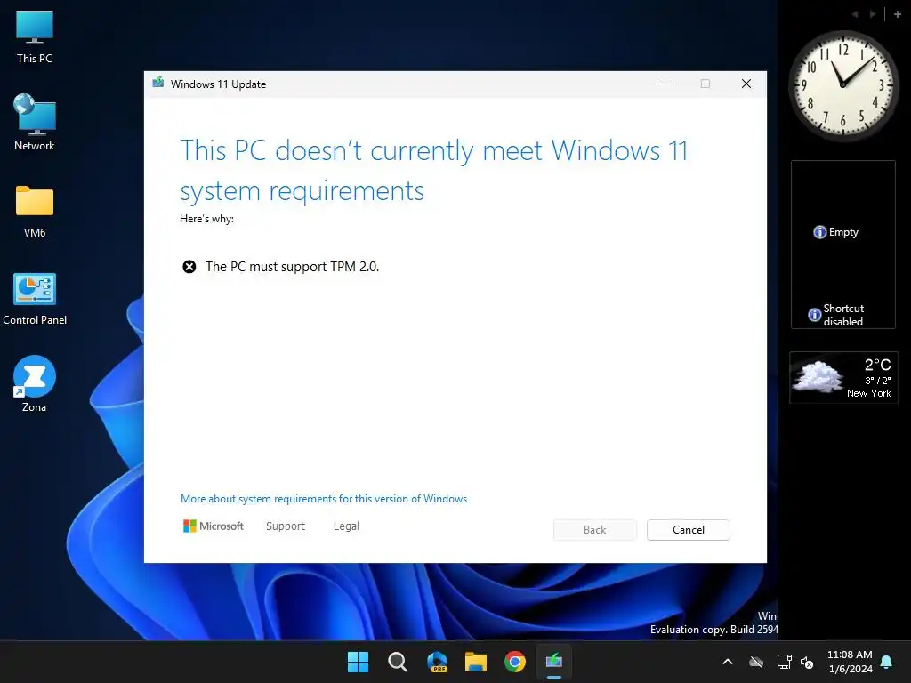Screen dimensions: 911x683
Task: Launch Microsoft Edge Preview from taskbar
Action: [x=437, y=662]
